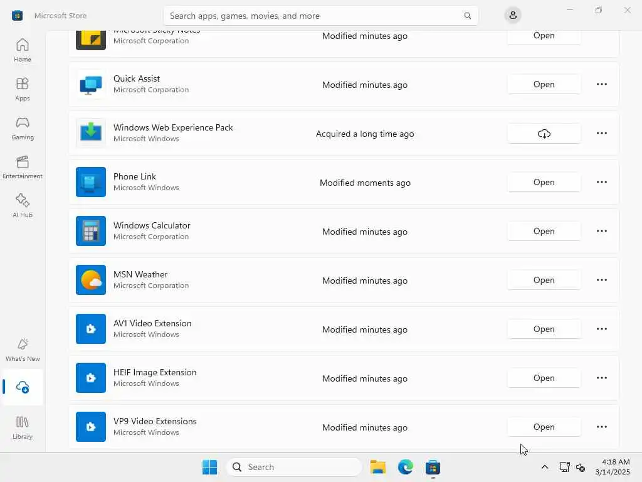Click the MSN Weather app name
This screenshot has width=642, height=482.
140,274
